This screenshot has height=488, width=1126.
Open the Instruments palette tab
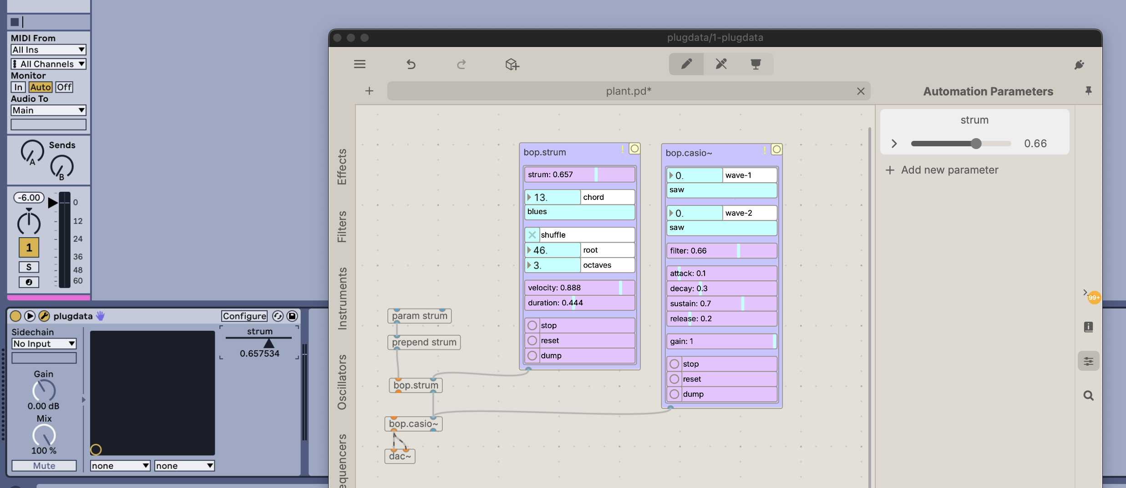342,299
